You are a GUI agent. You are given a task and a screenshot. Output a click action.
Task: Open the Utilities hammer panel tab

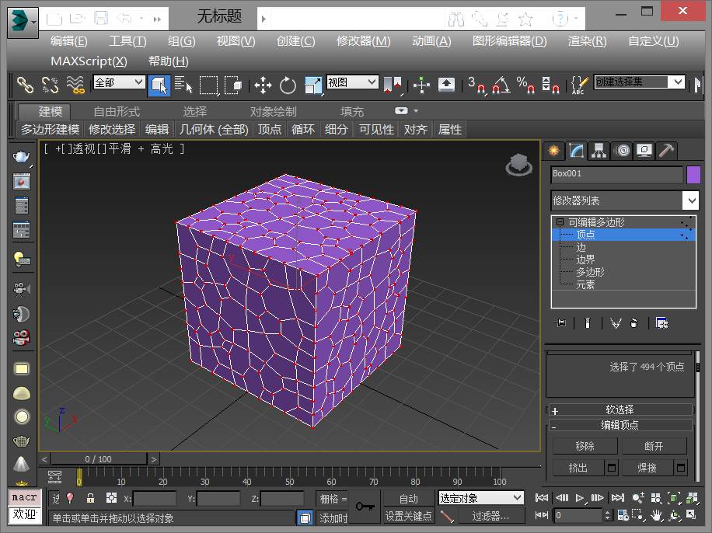(666, 151)
